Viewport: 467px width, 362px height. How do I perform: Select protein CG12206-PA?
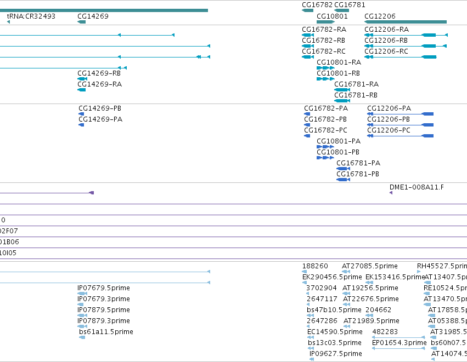point(389,108)
